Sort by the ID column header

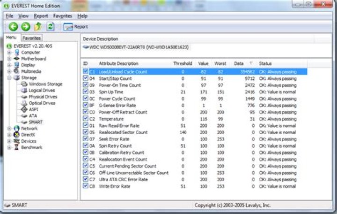tap(85, 63)
